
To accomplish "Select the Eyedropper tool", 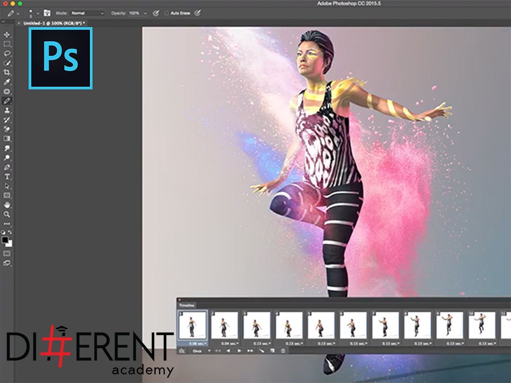I will 7,82.
